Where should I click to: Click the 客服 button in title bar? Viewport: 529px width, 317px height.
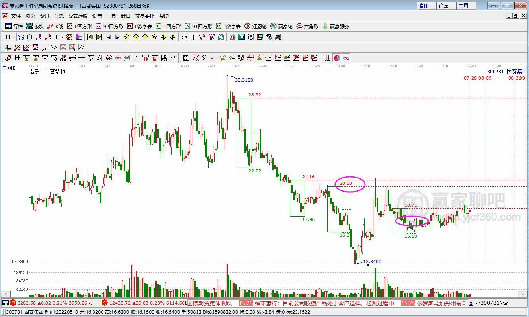coord(426,6)
